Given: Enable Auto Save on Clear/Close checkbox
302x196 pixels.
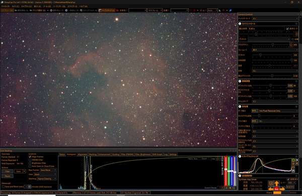Looking at the screenshot, I should click(30, 166).
